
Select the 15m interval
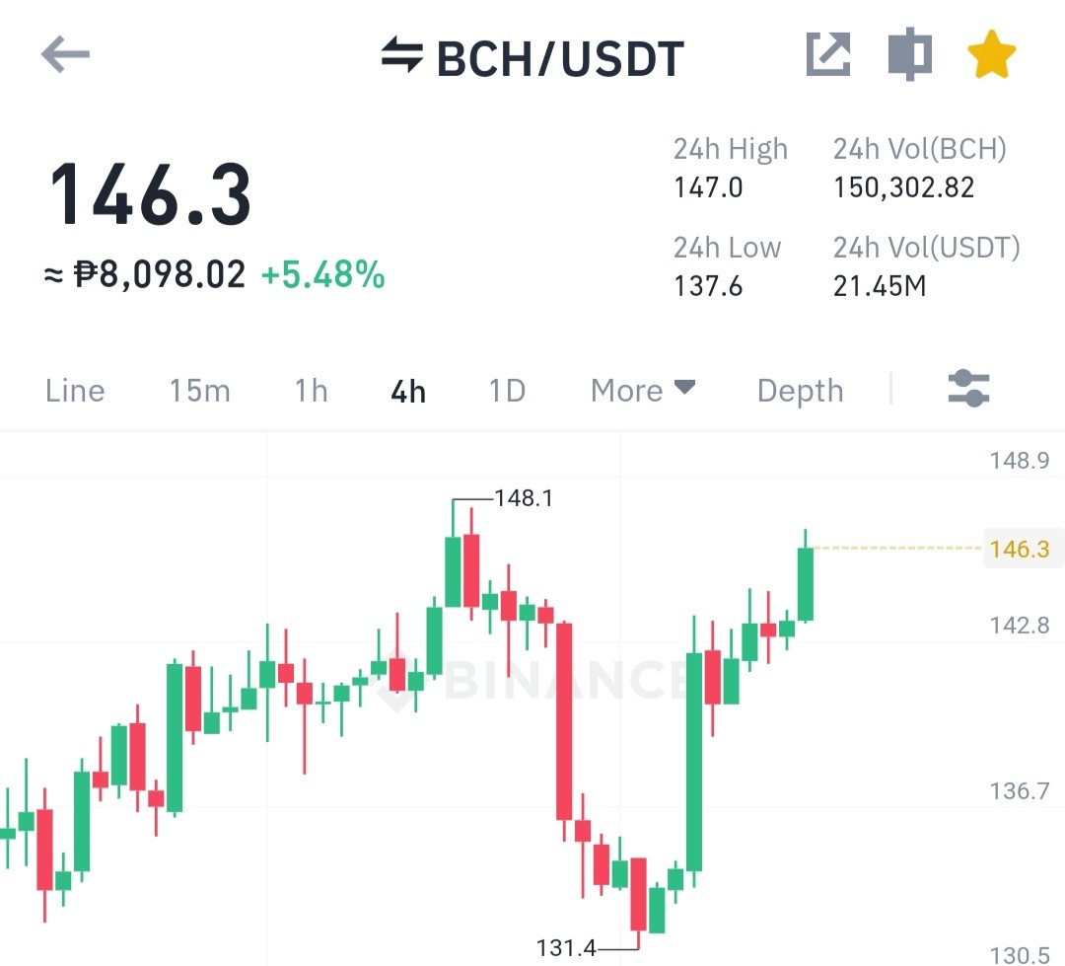(x=199, y=391)
